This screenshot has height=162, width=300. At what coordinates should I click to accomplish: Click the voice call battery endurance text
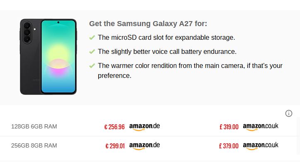click(167, 51)
